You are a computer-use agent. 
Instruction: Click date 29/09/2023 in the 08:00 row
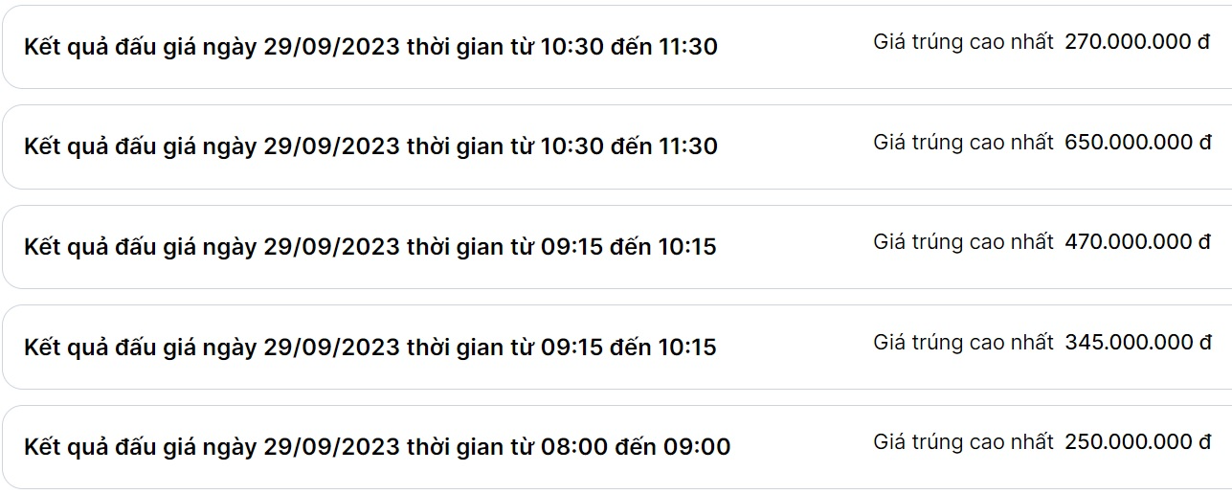pos(331,447)
